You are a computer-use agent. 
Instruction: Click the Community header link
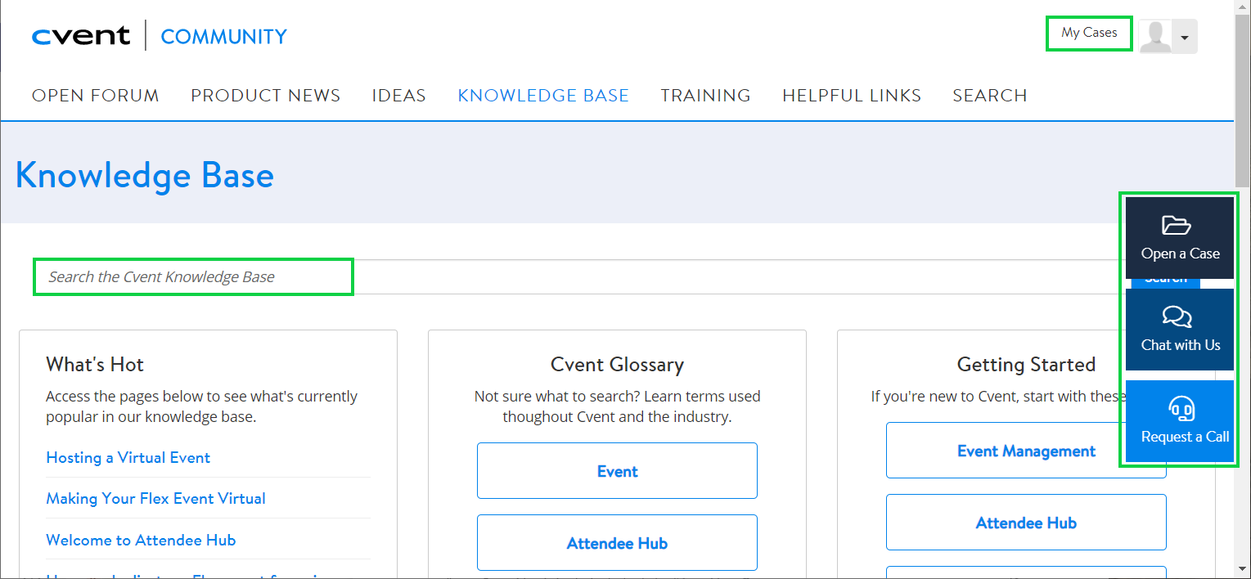click(x=224, y=37)
